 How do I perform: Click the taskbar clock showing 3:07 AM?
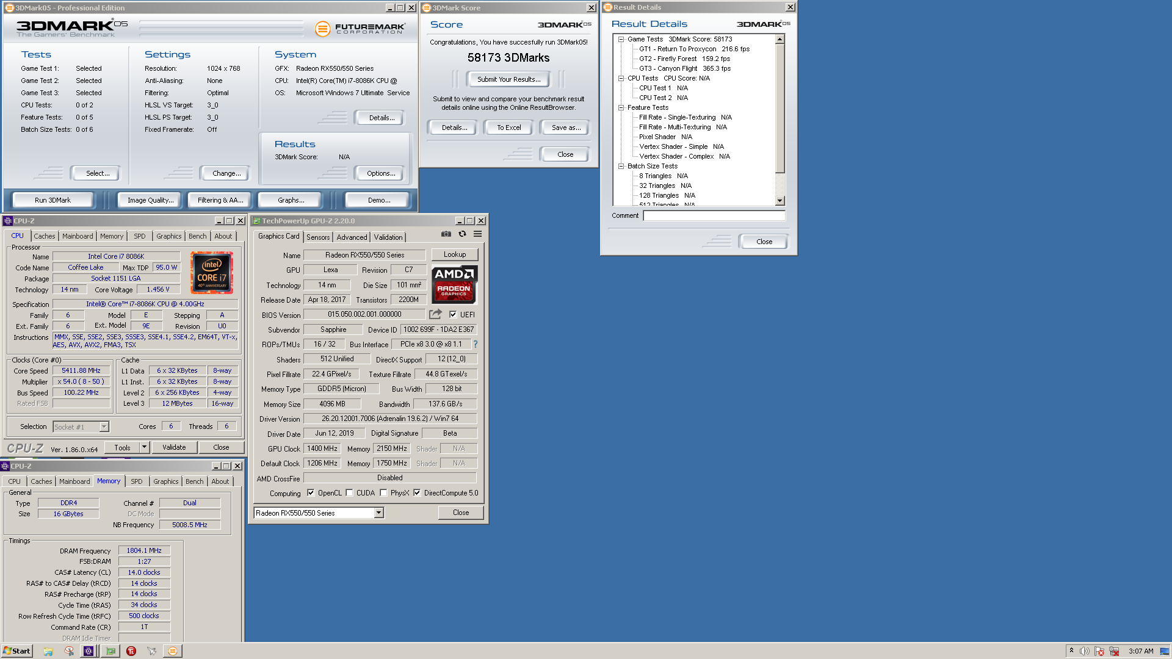tap(1141, 651)
